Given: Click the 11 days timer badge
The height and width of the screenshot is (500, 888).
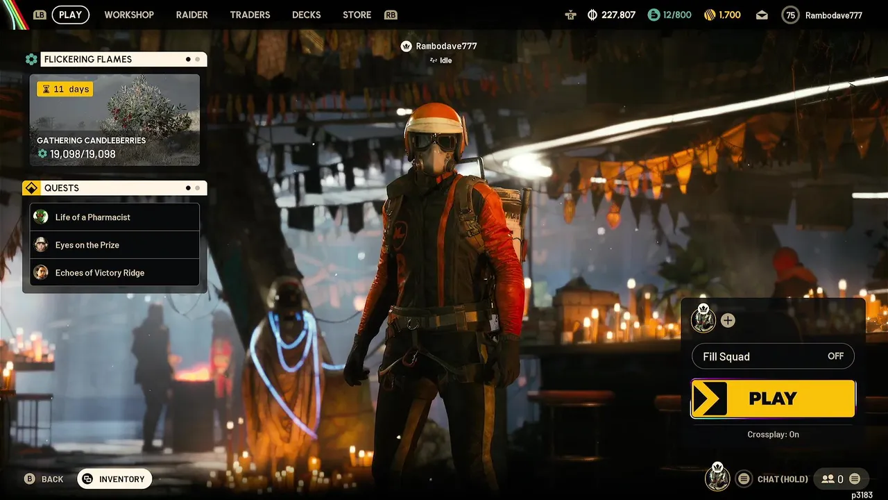Looking at the screenshot, I should (x=65, y=89).
